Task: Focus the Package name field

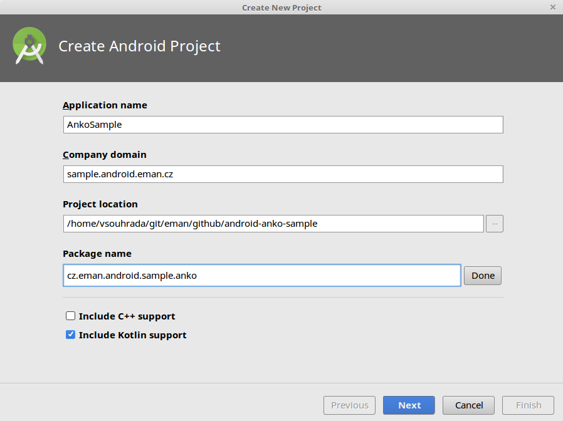Action: pos(262,275)
